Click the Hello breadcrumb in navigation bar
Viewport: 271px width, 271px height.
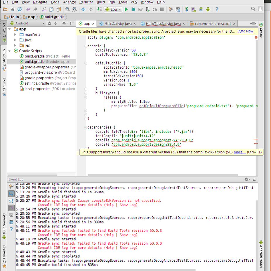click(12, 17)
